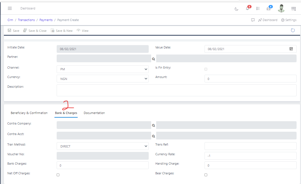301x184 pixels.
Task: Enable the Bear Charges checkbox
Action: pos(206,175)
